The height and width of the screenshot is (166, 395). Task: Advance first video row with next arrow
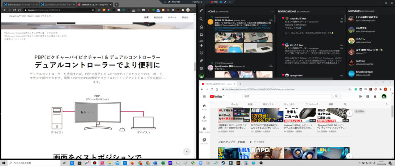[349, 113]
